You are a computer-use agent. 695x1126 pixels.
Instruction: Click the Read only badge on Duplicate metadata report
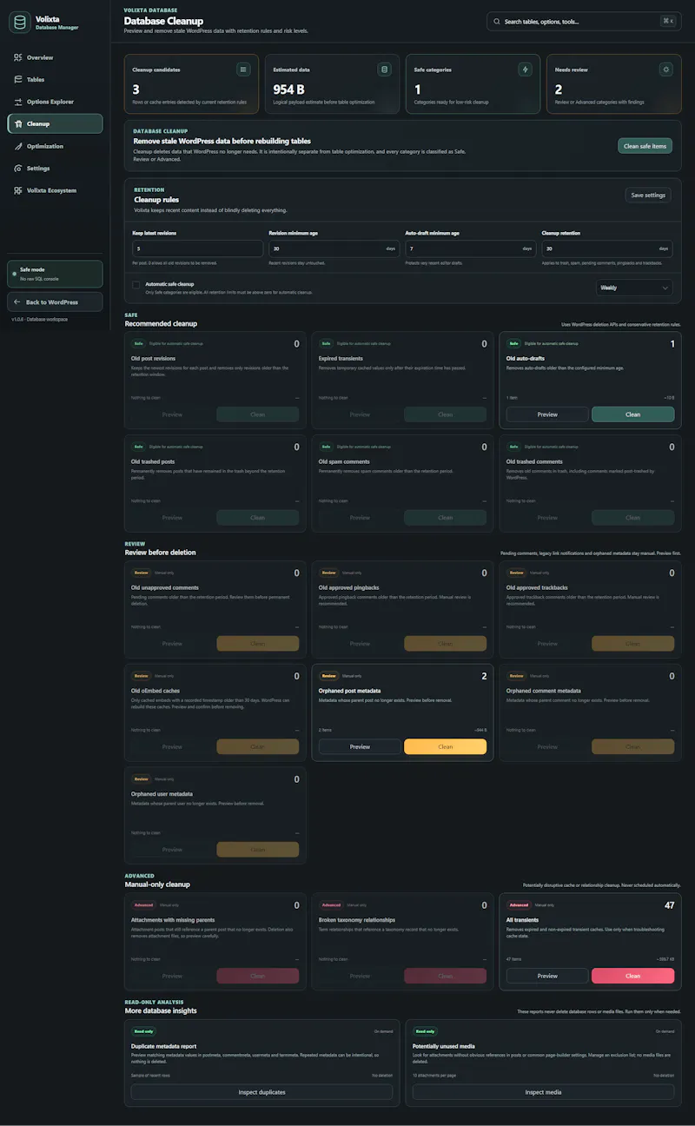tap(143, 1031)
